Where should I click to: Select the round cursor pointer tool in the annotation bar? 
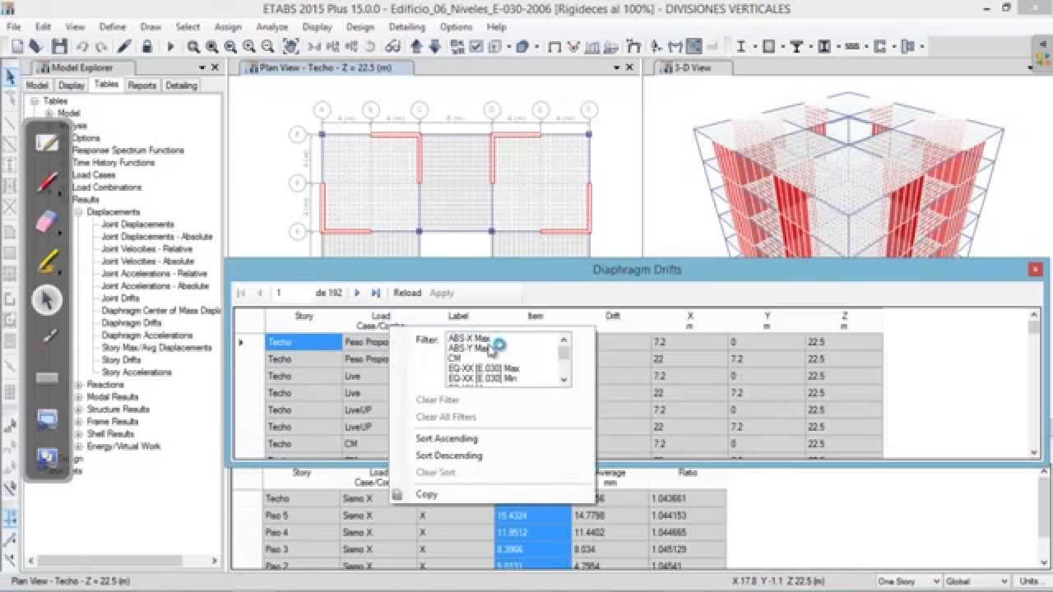point(47,300)
